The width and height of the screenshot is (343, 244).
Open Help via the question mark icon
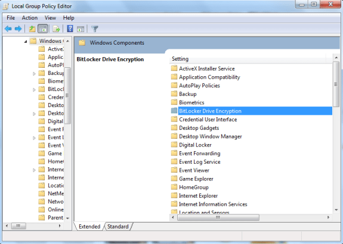coord(70,29)
